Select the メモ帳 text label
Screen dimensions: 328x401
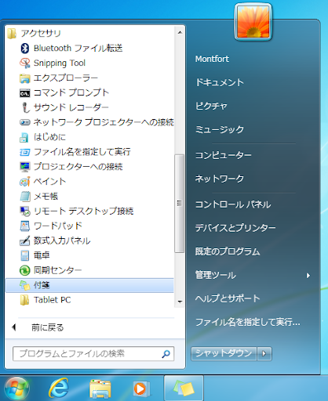pos(46,197)
